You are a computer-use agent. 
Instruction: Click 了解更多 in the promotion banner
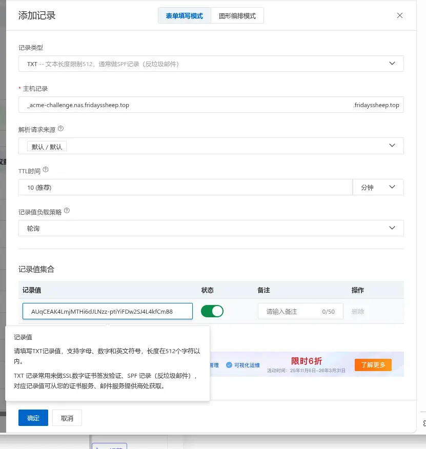pyautogui.click(x=373, y=364)
